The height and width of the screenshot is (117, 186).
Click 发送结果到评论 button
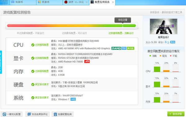[38, 114]
